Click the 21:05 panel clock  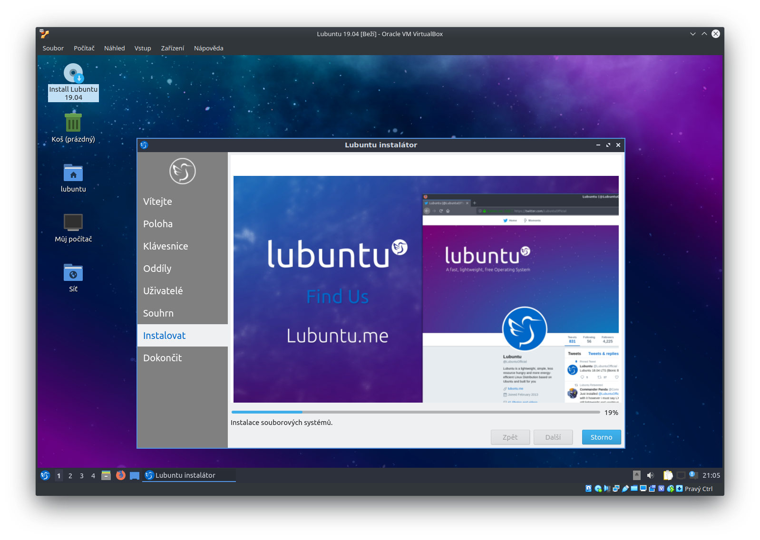pos(711,475)
